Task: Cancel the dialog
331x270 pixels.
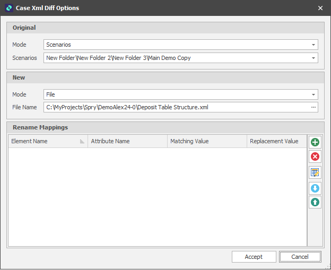Action: (x=300, y=257)
